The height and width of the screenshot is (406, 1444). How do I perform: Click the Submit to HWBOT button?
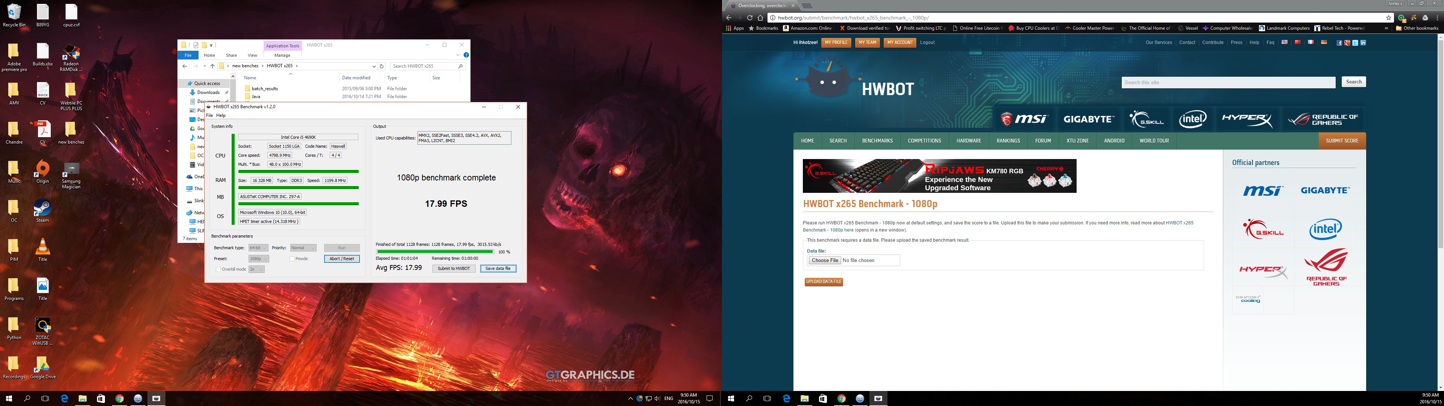click(x=454, y=269)
